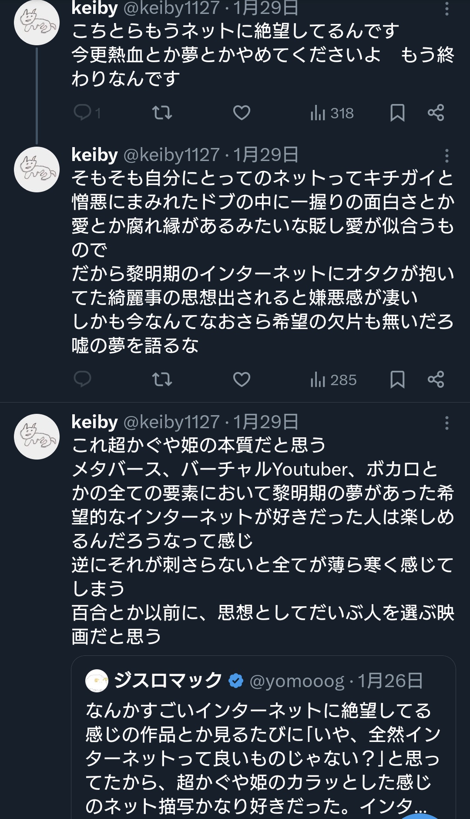Reply to the tweet with 285 views
Viewport: 470px width, 819px height.
[x=83, y=379]
